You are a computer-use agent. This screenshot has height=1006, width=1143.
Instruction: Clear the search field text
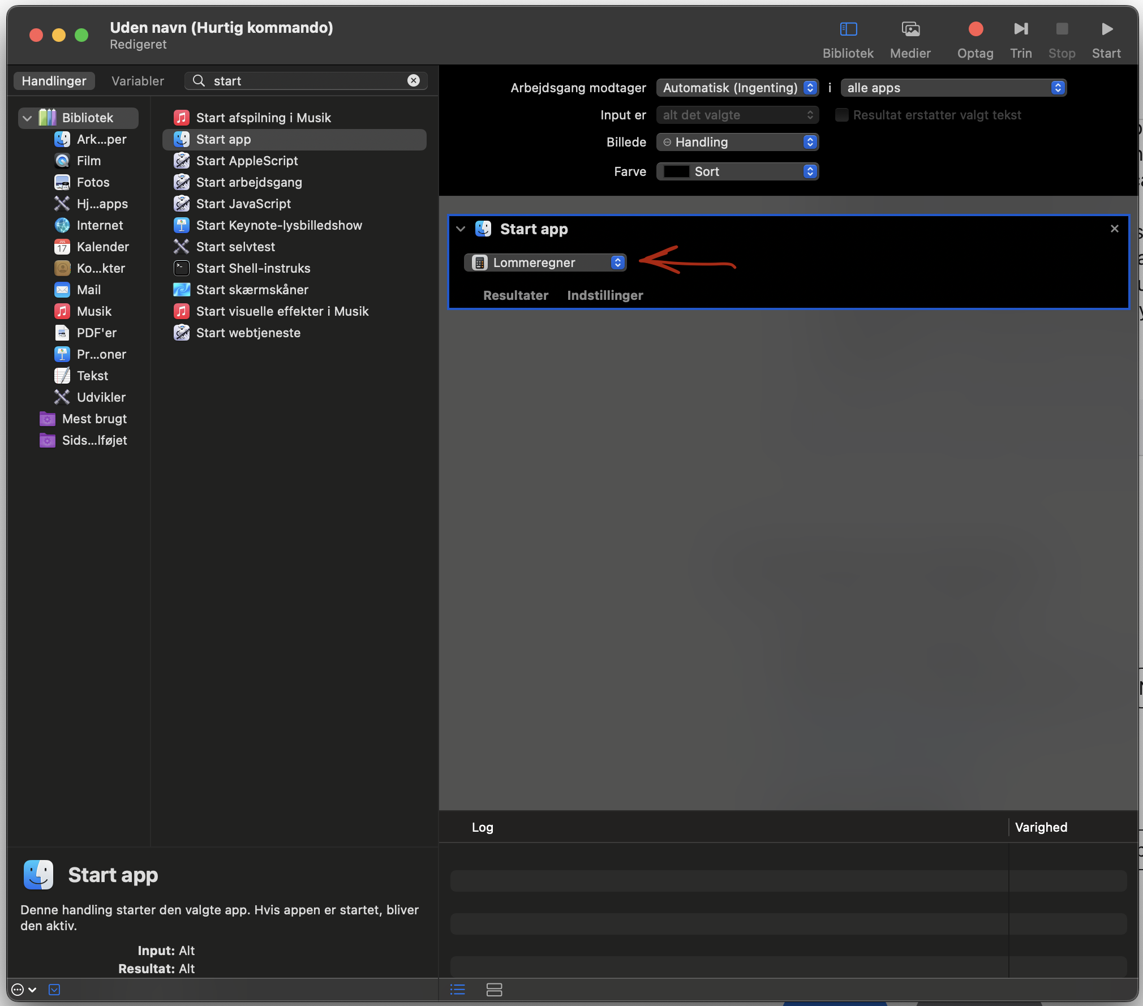coord(414,80)
